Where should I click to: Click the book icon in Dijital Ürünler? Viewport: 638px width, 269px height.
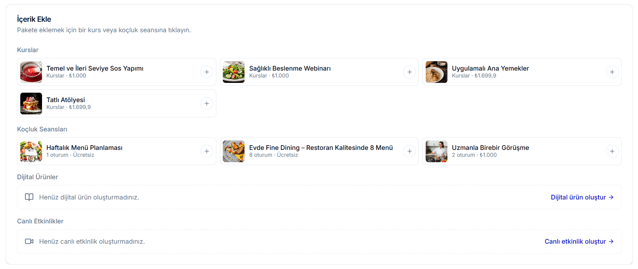(29, 197)
